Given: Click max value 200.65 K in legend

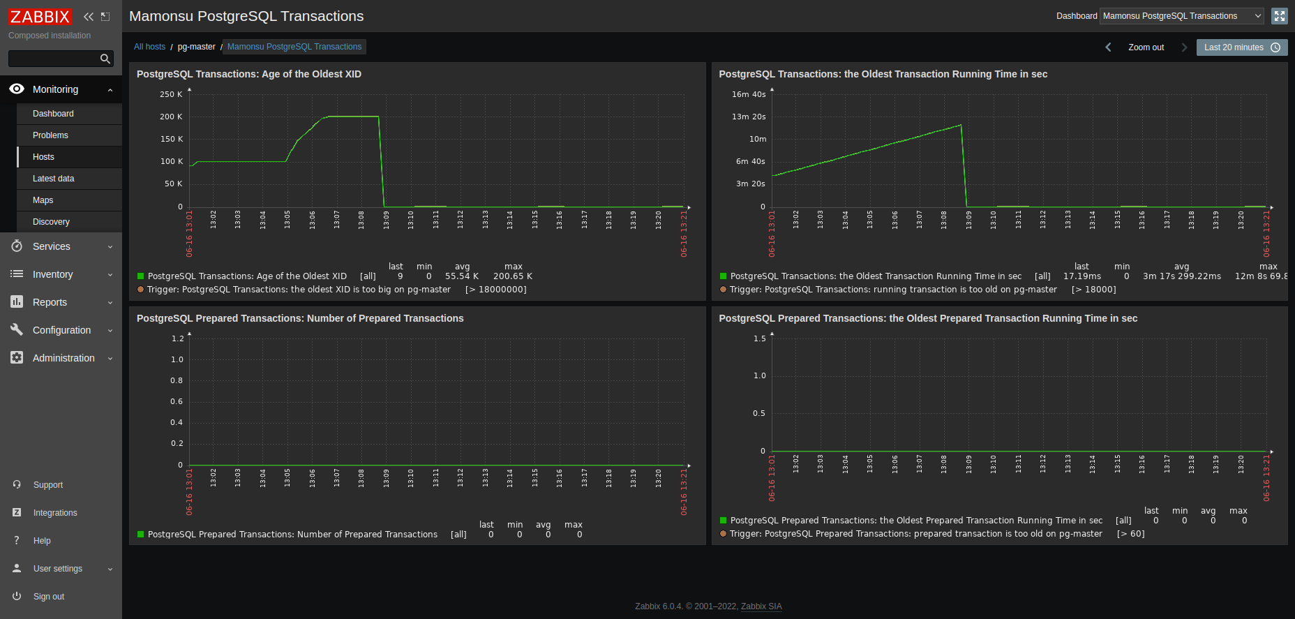Looking at the screenshot, I should [x=513, y=276].
